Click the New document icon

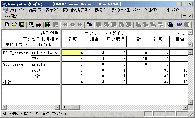pos(7,25)
